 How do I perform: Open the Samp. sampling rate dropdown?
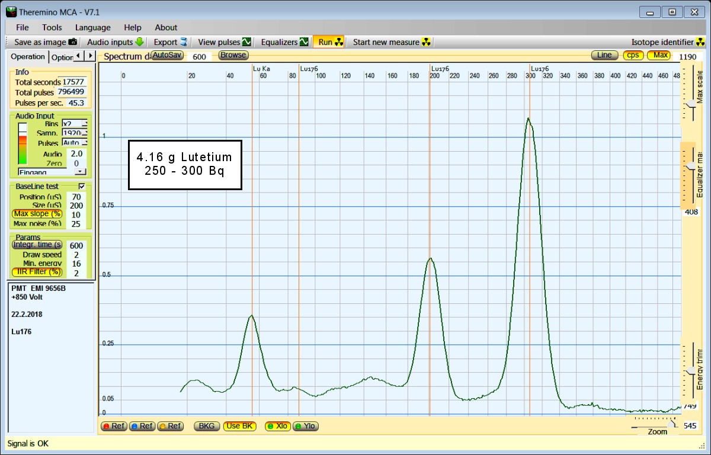click(75, 133)
